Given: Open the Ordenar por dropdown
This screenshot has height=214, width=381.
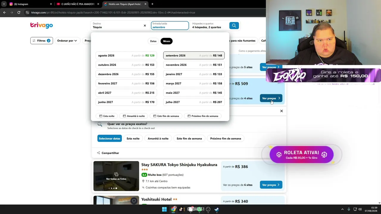Looking at the screenshot, I should 67,41.
